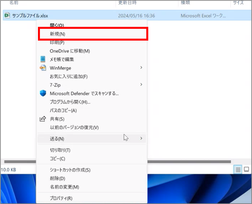
Task: Sort by the サイズ column header
Action: pyautogui.click(x=239, y=2)
